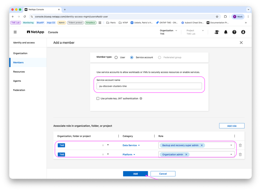Open the user profile icon
Image resolution: width=261 pixels, height=191 pixels.
point(243,32)
